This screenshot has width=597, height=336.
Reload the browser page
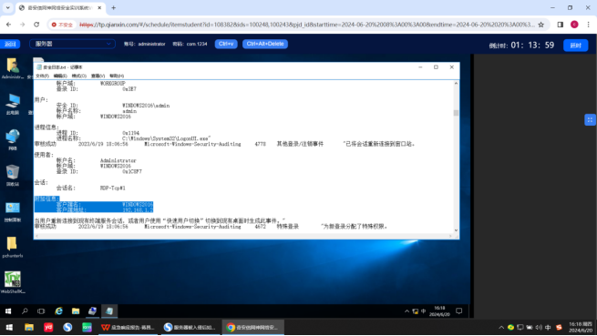(x=36, y=25)
